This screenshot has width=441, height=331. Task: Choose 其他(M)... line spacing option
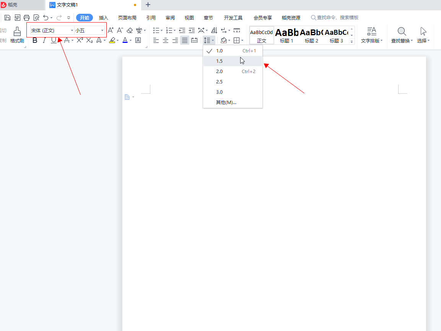click(x=226, y=103)
